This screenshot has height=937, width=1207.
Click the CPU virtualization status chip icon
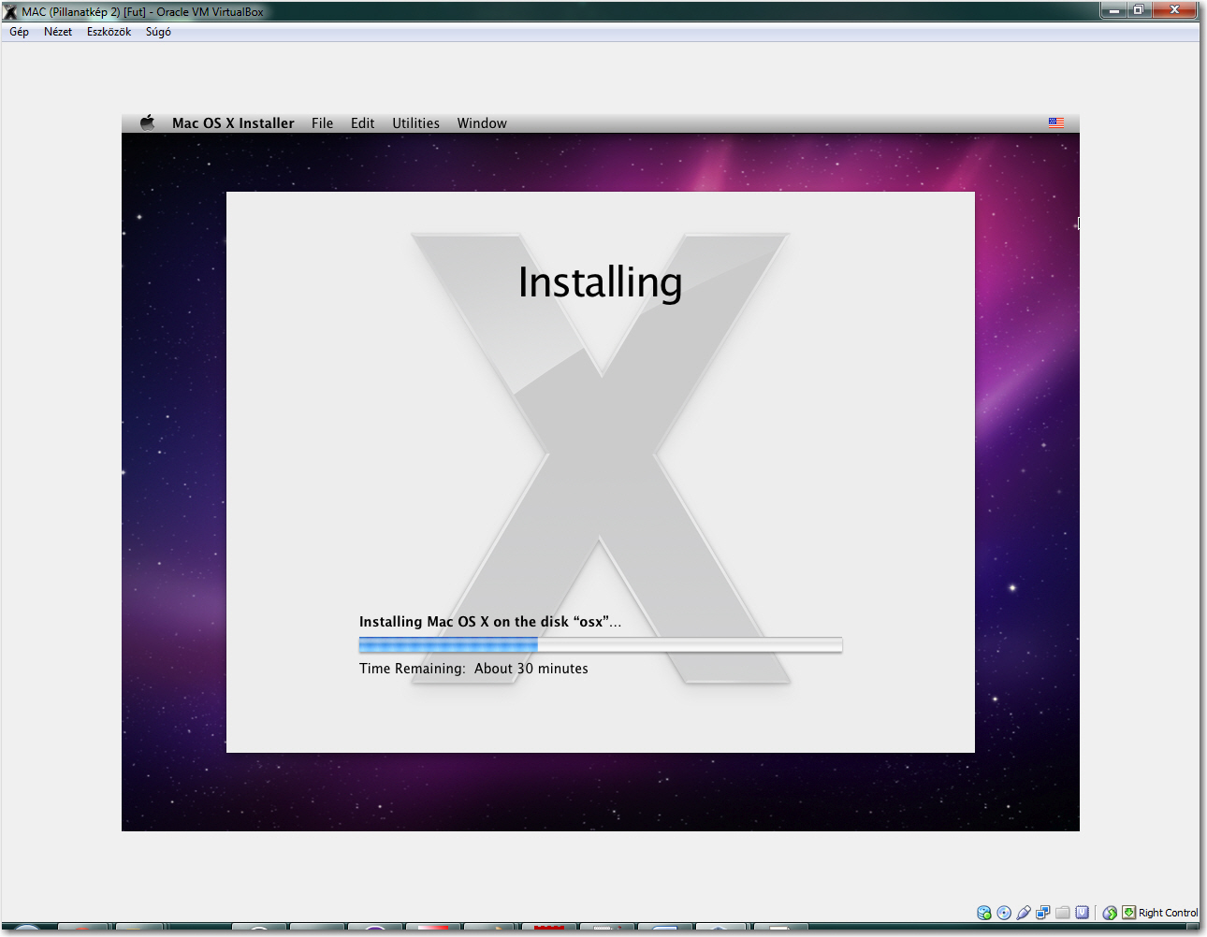(x=1083, y=913)
